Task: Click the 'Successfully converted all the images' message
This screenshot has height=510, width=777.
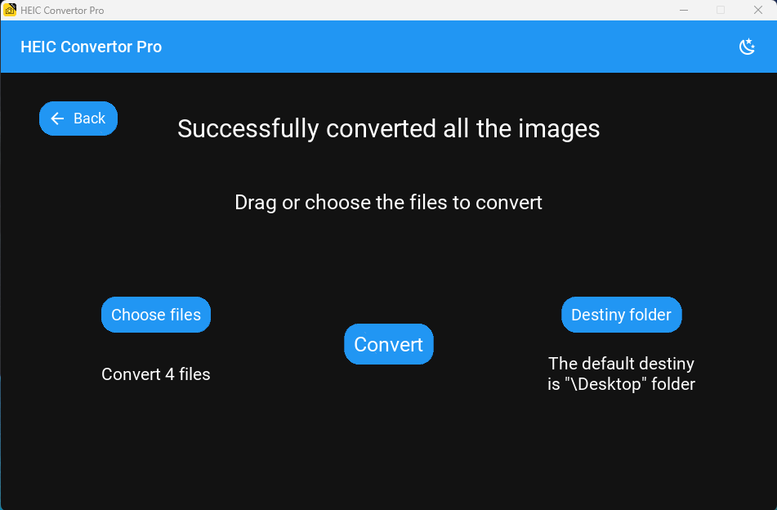Action: (389, 129)
